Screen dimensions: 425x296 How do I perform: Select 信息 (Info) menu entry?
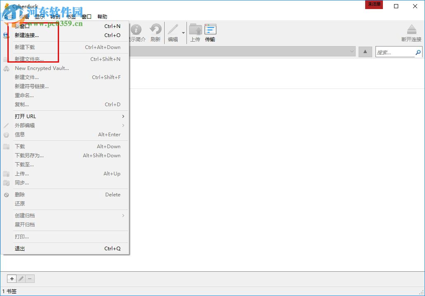(x=65, y=135)
